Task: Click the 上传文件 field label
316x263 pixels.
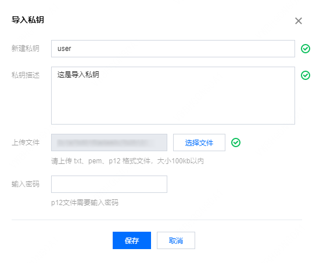Action: 26,143
